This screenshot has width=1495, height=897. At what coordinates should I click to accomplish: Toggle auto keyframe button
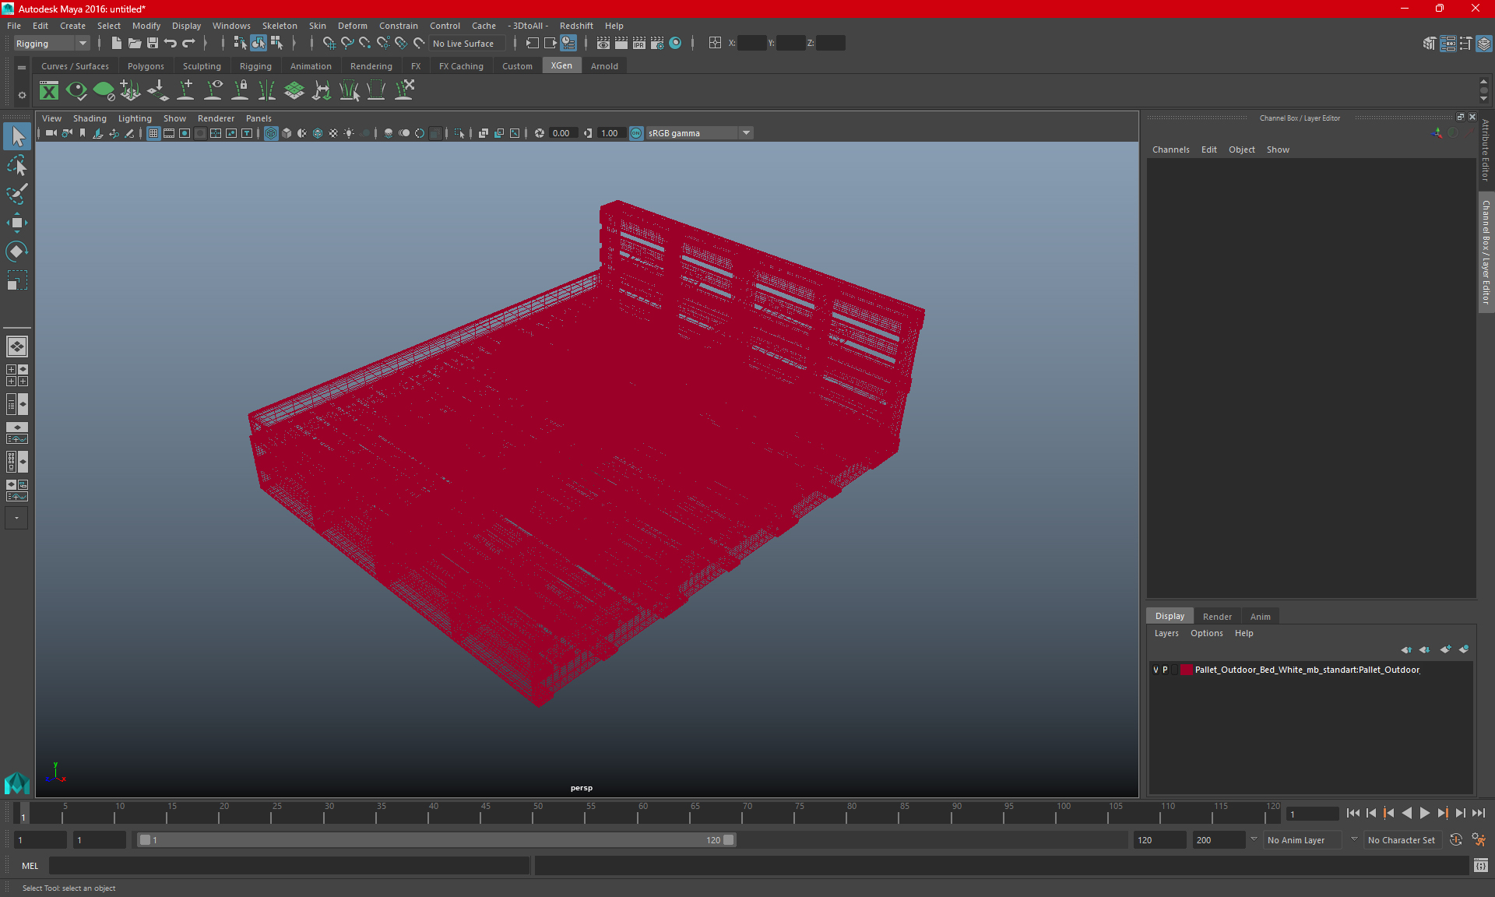[1456, 840]
